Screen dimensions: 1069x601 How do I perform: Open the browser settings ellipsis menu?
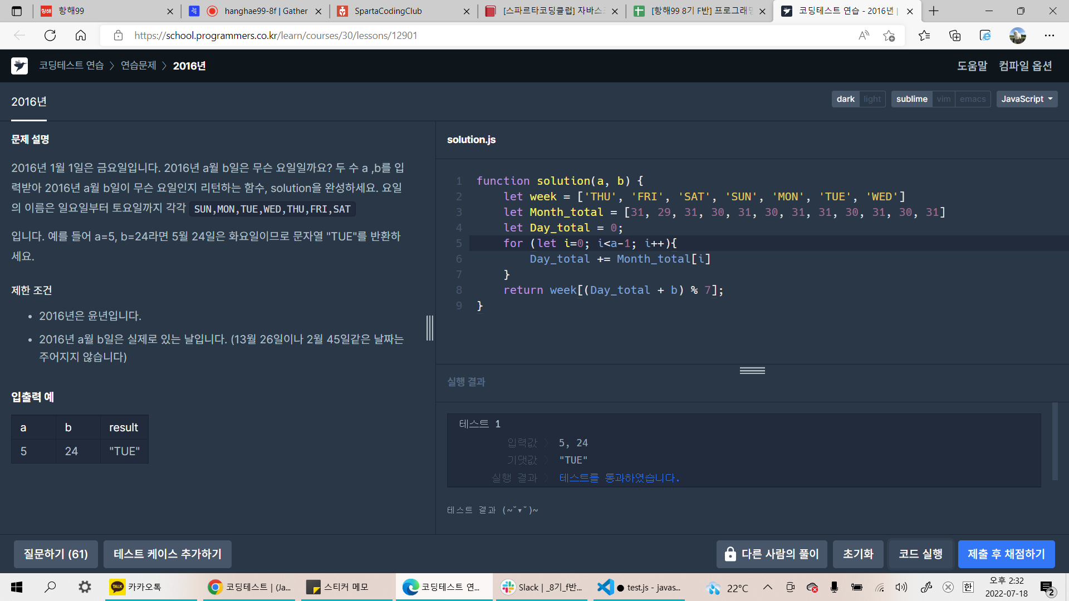[1050, 36]
